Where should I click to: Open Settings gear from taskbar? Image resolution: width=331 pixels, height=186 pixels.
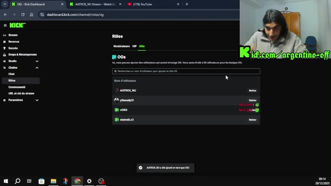(89, 181)
